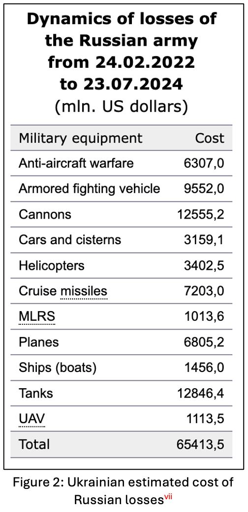Screen dimensions: 248x512
Task: Click the Armored fighting vehicle row
Action: coord(122,189)
